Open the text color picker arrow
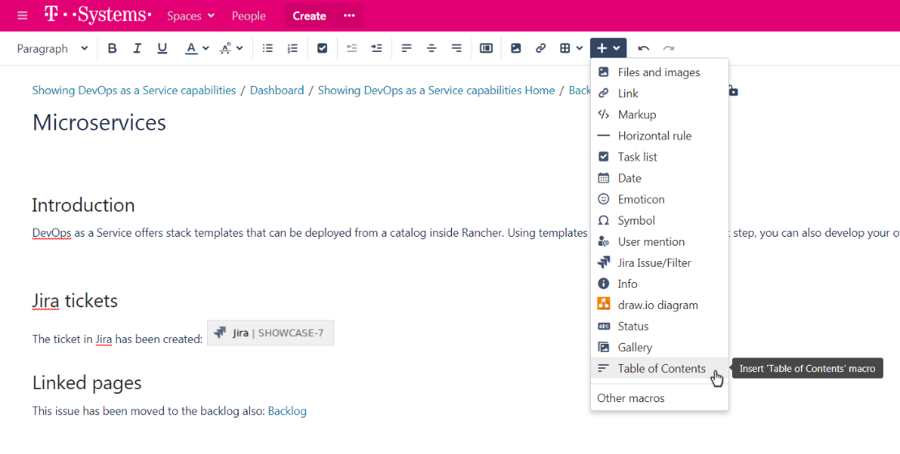 (206, 49)
